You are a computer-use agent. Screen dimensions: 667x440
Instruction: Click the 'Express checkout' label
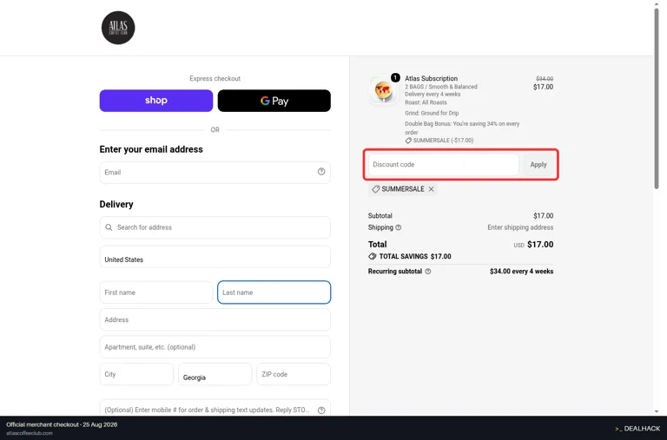pyautogui.click(x=215, y=79)
